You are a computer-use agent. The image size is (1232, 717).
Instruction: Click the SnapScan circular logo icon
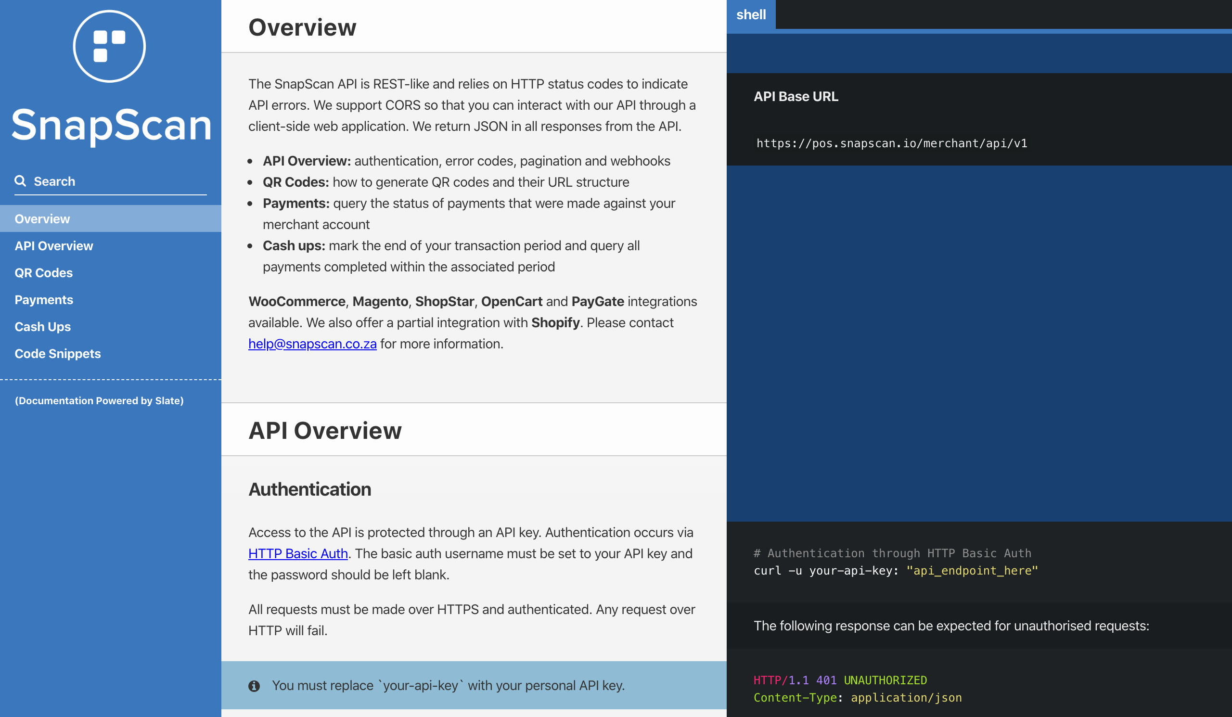110,46
